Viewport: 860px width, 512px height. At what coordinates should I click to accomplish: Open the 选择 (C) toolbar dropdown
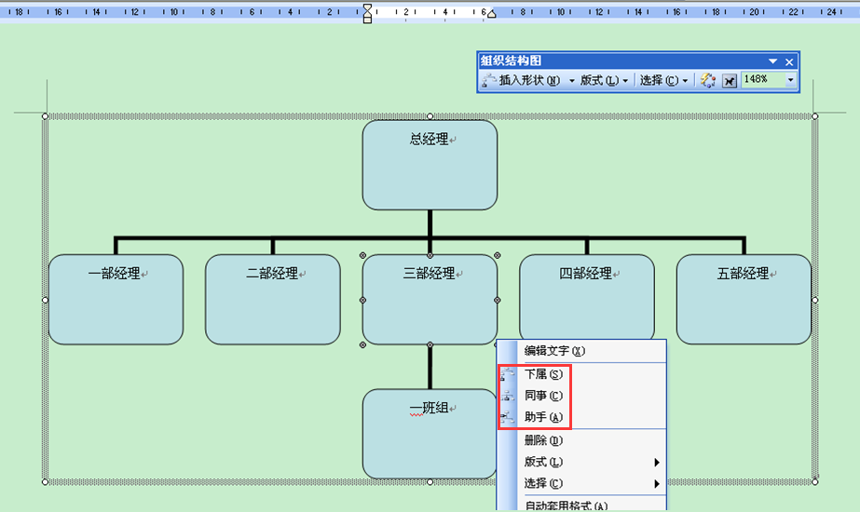coord(663,81)
